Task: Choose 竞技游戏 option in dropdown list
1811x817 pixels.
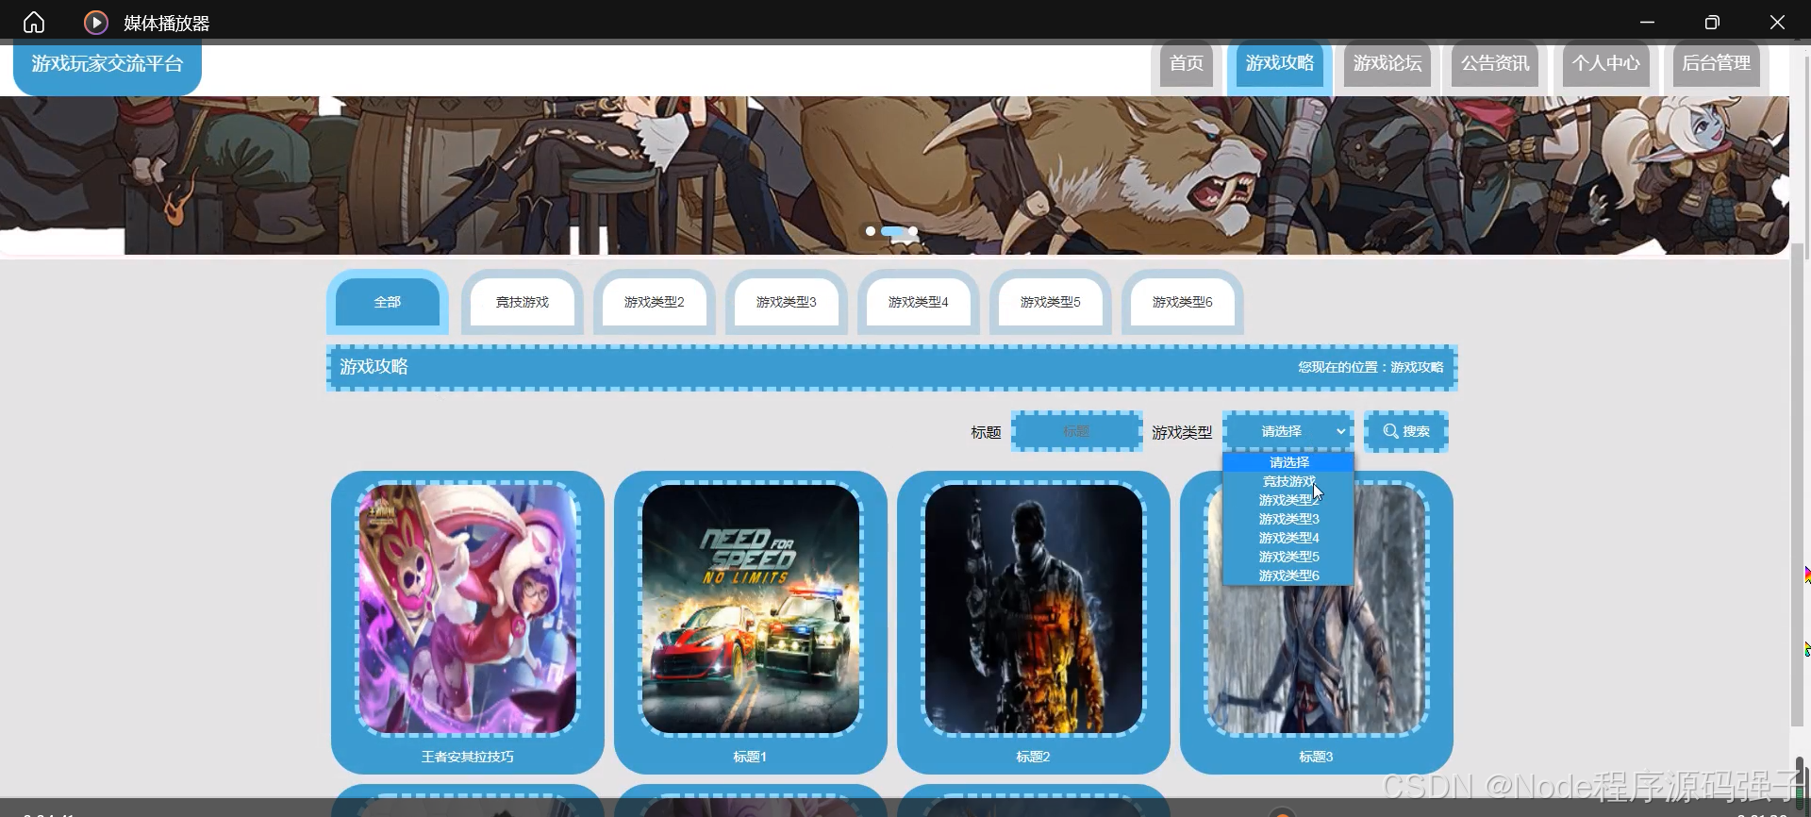Action: pos(1288,481)
